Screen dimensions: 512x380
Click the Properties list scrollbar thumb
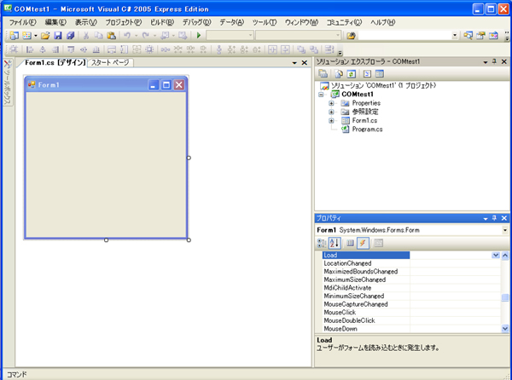pyautogui.click(x=505, y=297)
